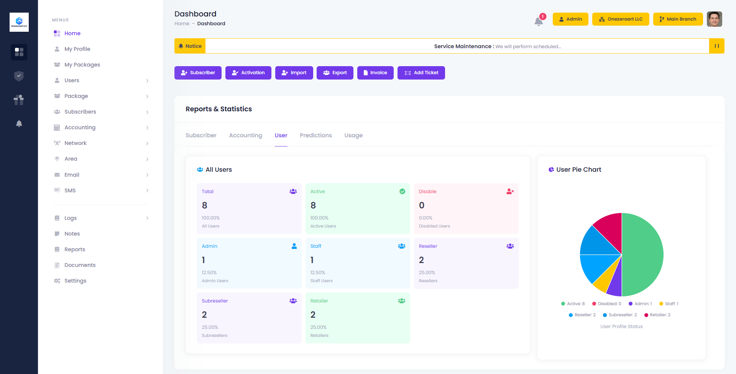Select the dashboard grid icon in sidebar

tap(19, 52)
